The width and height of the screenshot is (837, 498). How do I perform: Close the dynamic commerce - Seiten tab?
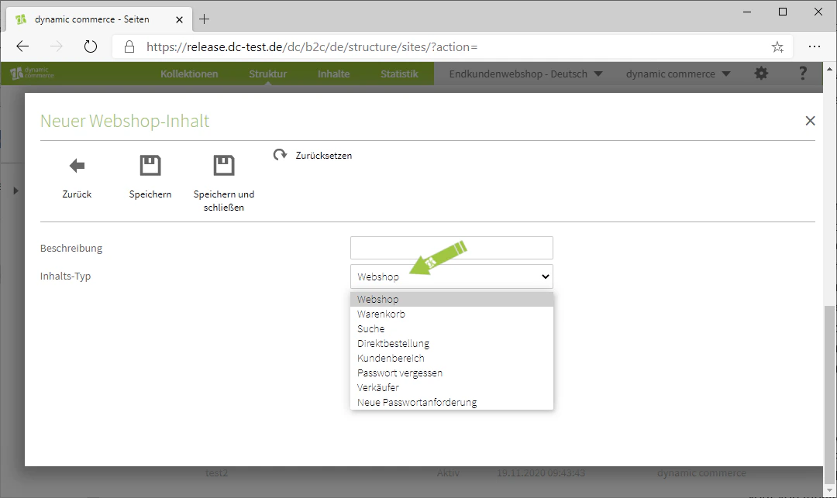179,19
